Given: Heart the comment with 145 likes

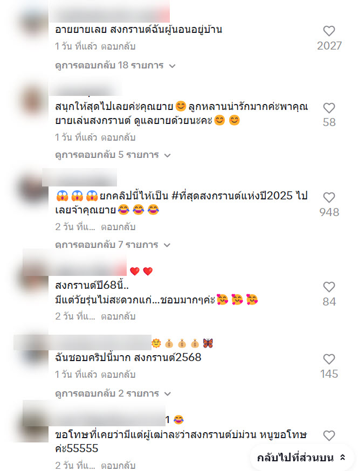Looking at the screenshot, I should point(329,359).
